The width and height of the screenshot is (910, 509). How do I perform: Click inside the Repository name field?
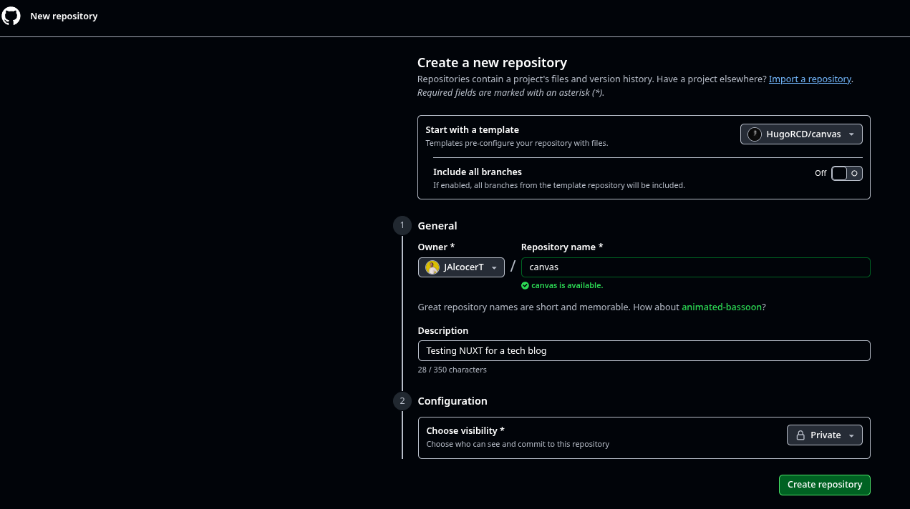tap(695, 267)
